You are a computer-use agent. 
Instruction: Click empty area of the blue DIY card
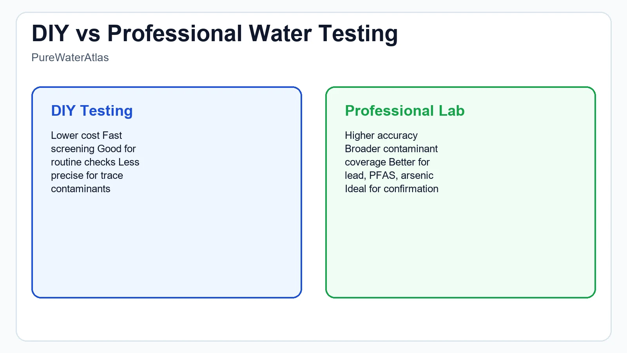click(167, 247)
